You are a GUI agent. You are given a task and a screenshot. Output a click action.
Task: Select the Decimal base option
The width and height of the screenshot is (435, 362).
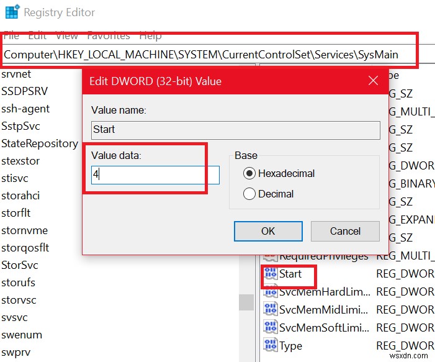pyautogui.click(x=268, y=194)
